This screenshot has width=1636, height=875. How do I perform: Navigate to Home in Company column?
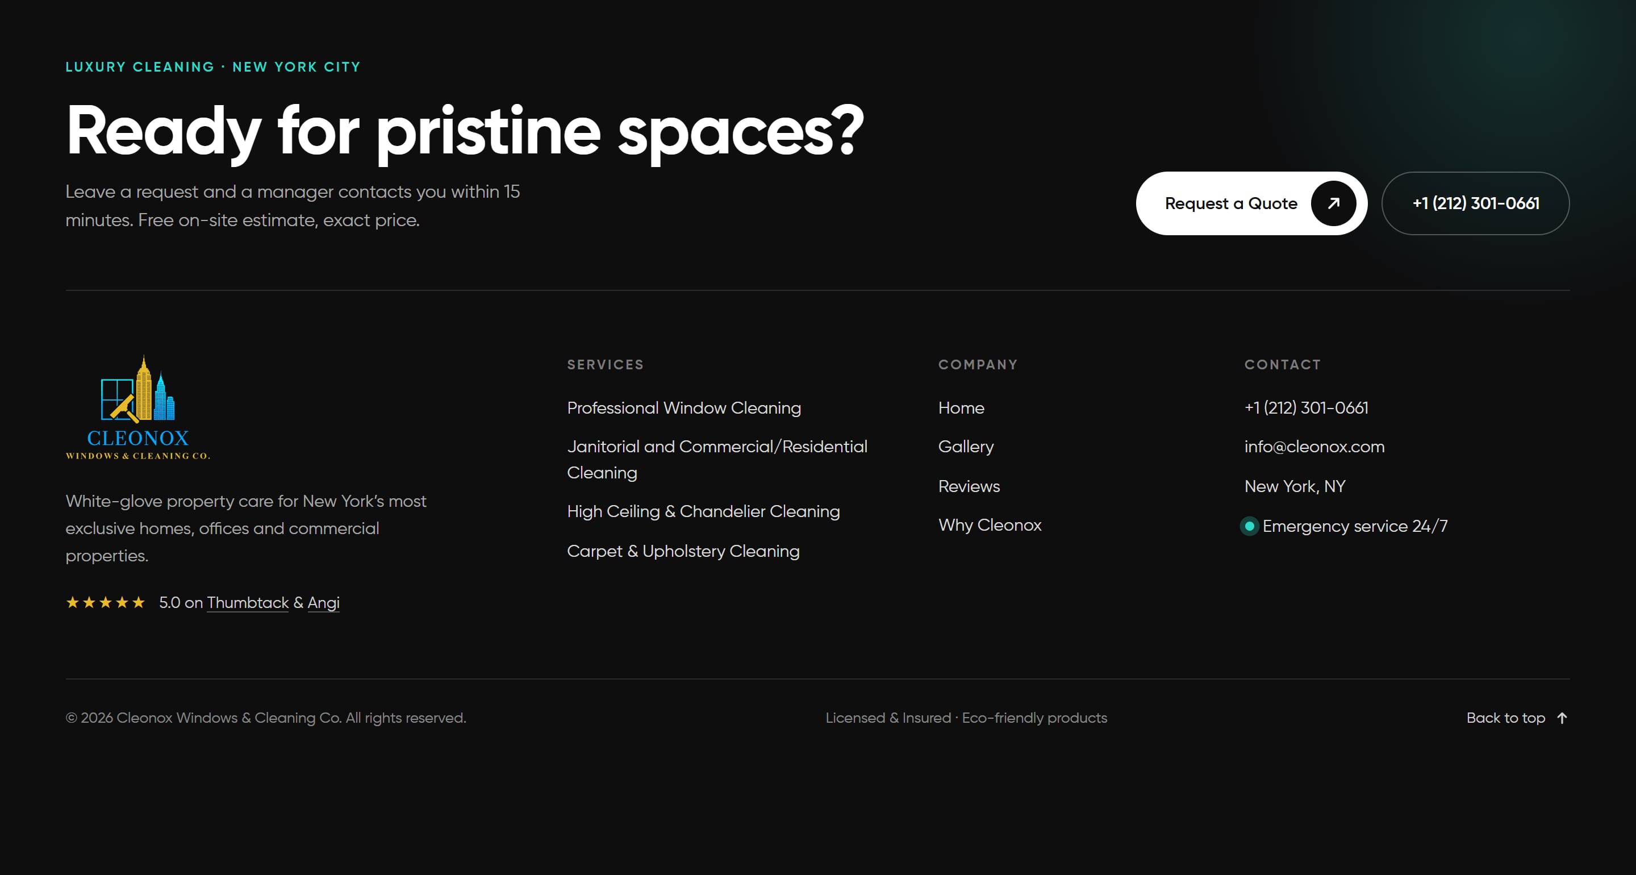[962, 408]
